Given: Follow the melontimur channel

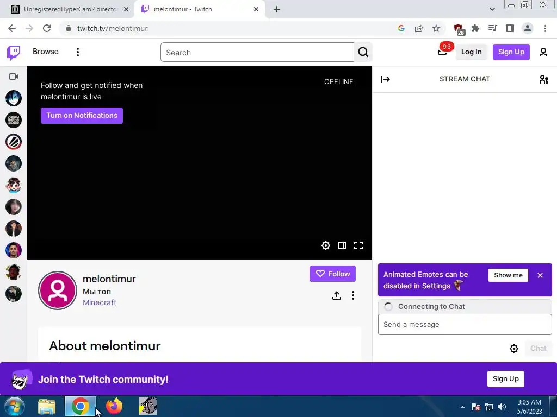Looking at the screenshot, I should pyautogui.click(x=332, y=274).
